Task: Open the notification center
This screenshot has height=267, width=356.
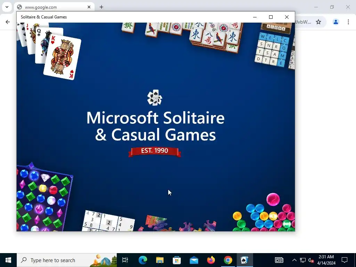Action: 345,260
